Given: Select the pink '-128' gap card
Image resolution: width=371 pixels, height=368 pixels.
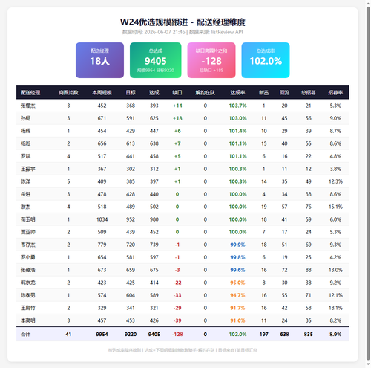Looking at the screenshot, I should 211,60.
